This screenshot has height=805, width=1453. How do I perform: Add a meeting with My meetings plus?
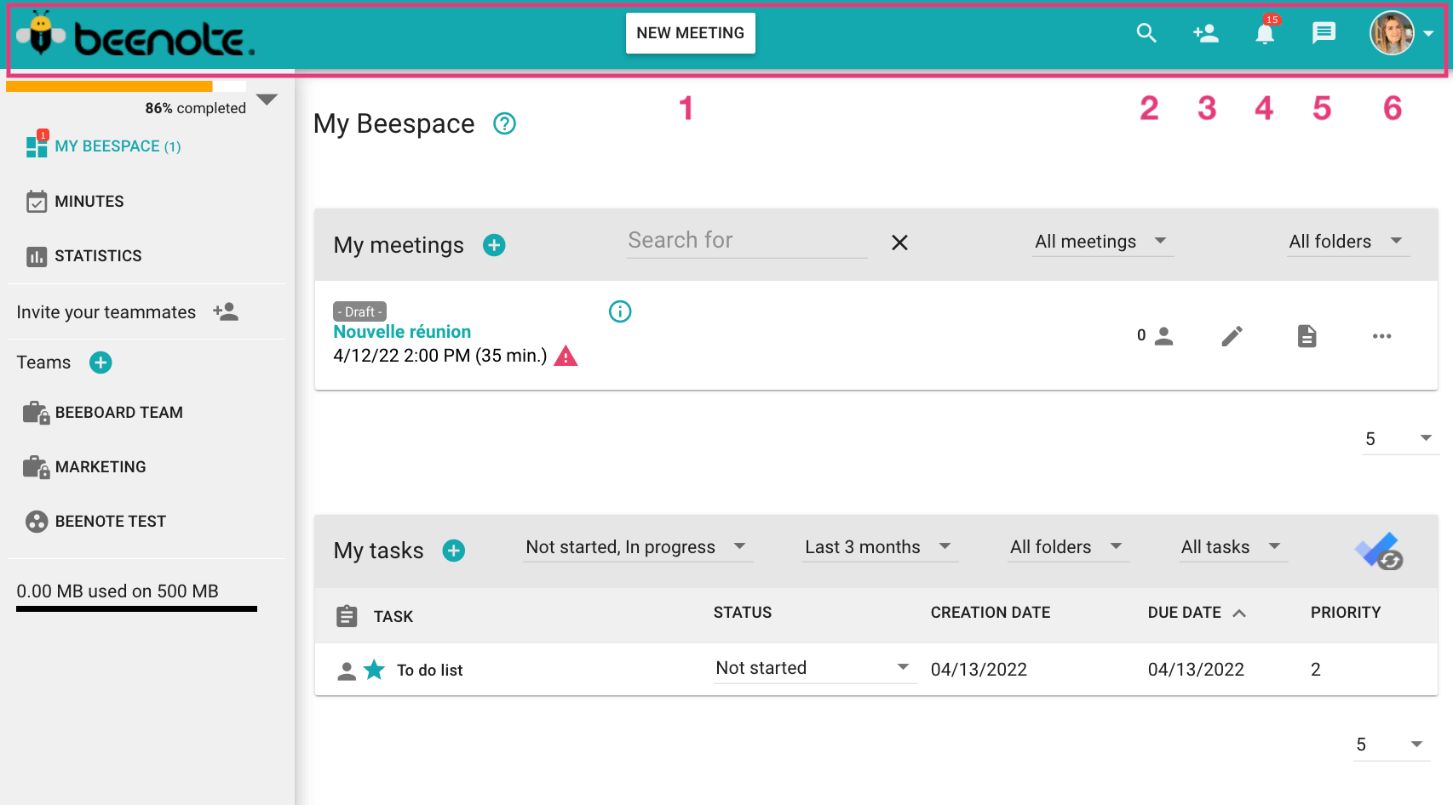coord(494,245)
